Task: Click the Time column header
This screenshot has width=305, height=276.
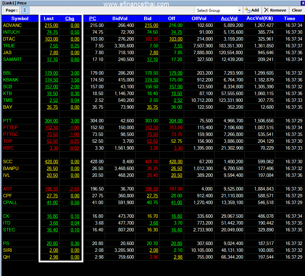Action: pos(289,19)
